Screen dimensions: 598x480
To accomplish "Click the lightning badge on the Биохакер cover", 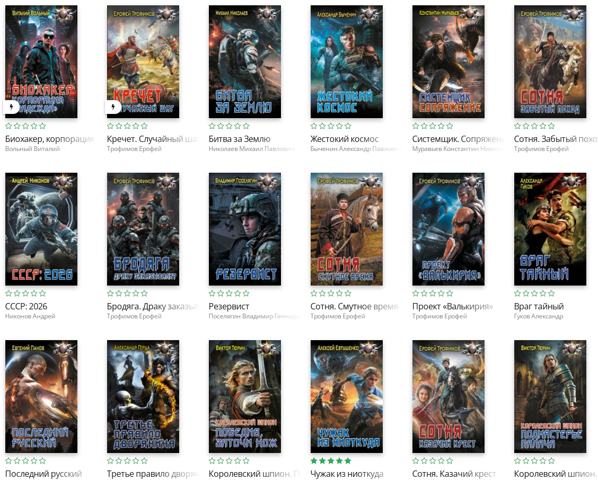I will [x=11, y=108].
